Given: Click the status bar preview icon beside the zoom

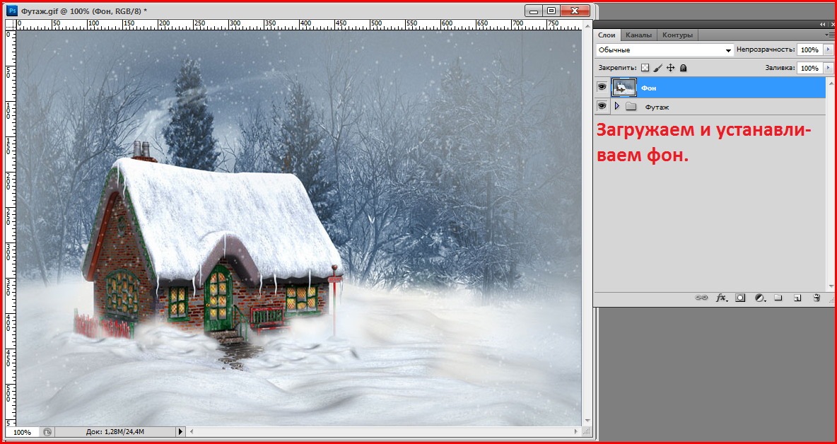Looking at the screenshot, I should (x=47, y=432).
